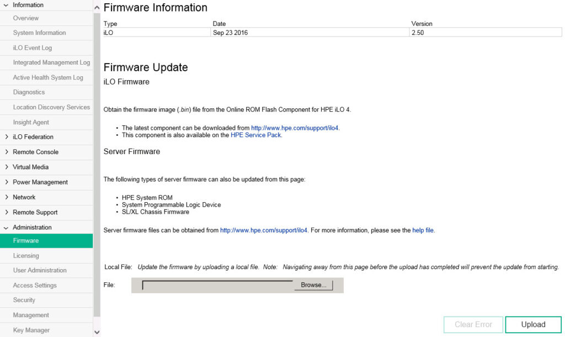This screenshot has width=565, height=337.
Task: Click the Browse... button
Action: (313, 285)
